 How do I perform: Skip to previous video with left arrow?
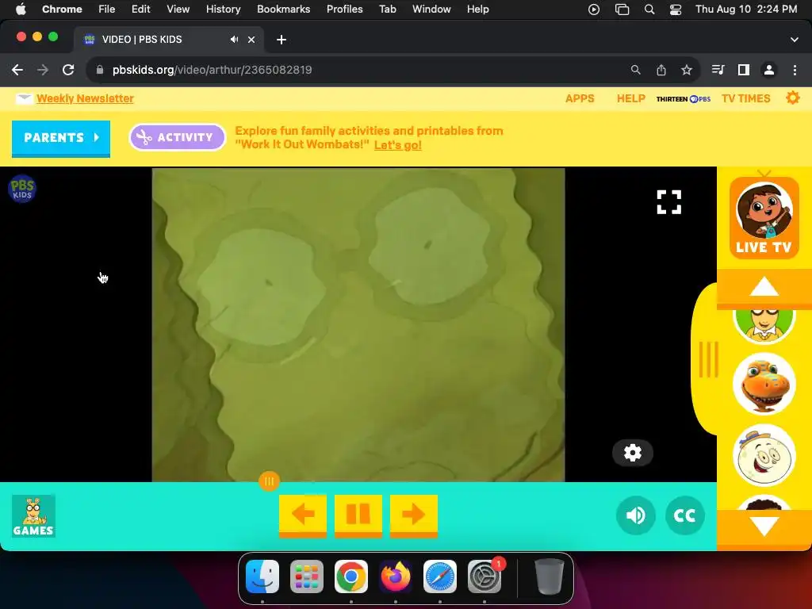(303, 515)
